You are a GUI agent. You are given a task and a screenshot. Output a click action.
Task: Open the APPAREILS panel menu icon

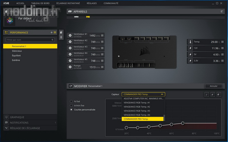tap(222, 11)
